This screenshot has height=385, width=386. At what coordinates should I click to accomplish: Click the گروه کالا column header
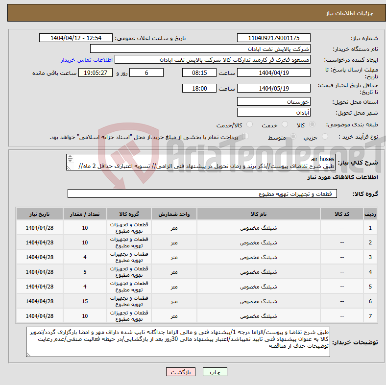click(129, 214)
